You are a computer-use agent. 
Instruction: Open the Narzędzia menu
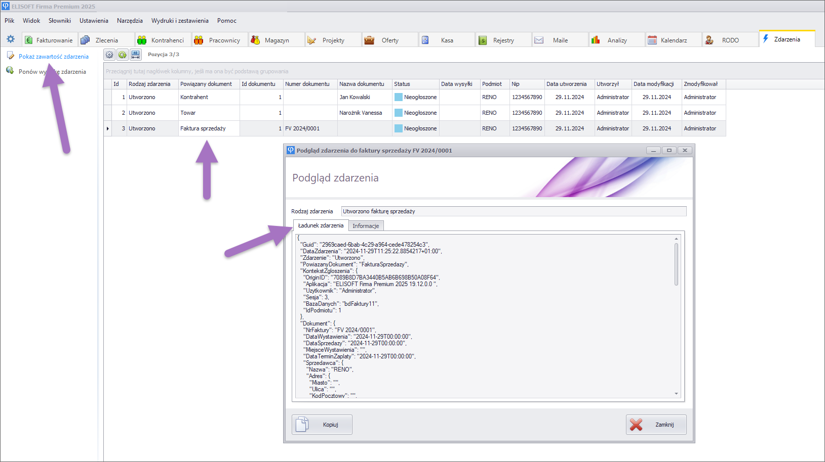(x=130, y=21)
